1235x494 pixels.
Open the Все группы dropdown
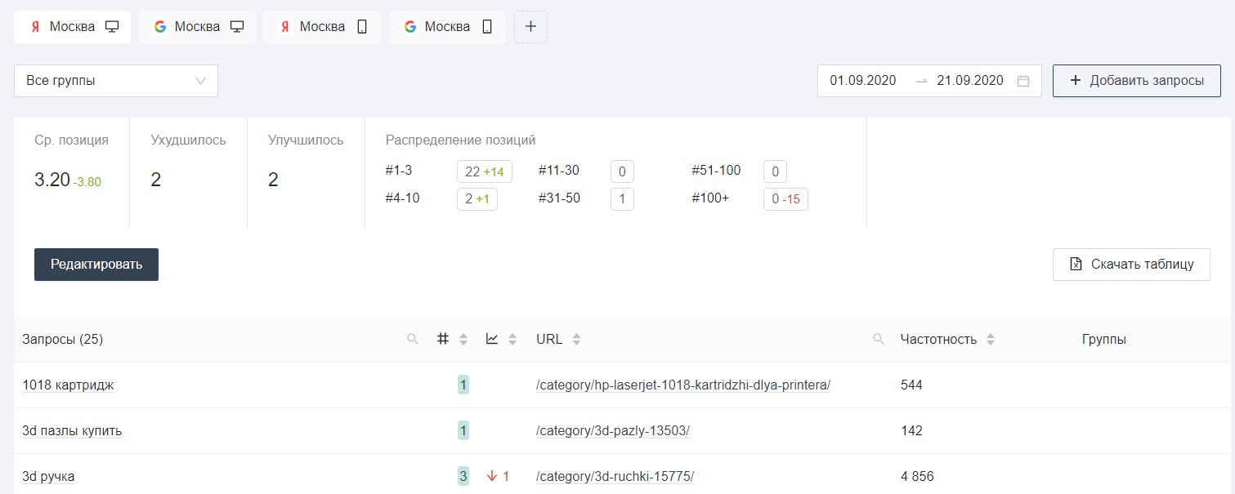click(116, 81)
